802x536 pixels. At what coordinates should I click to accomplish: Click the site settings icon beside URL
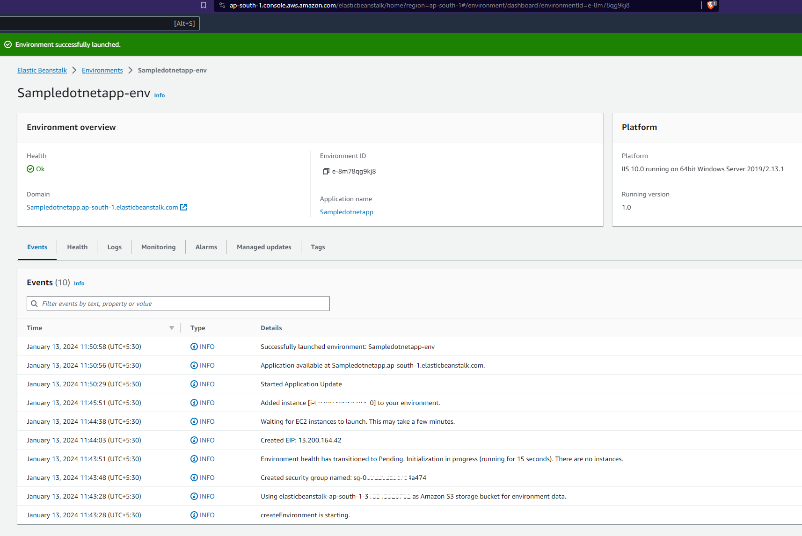(222, 5)
